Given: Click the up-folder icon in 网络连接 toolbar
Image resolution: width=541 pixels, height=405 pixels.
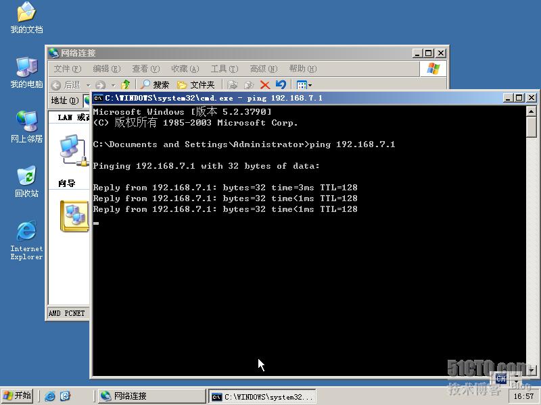Looking at the screenshot, I should pos(126,85).
